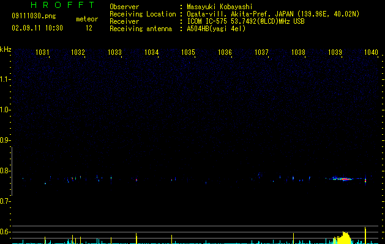Click the 1039 time axis label
Image resolution: width=385 pixels, height=244 pixels.
click(x=335, y=52)
